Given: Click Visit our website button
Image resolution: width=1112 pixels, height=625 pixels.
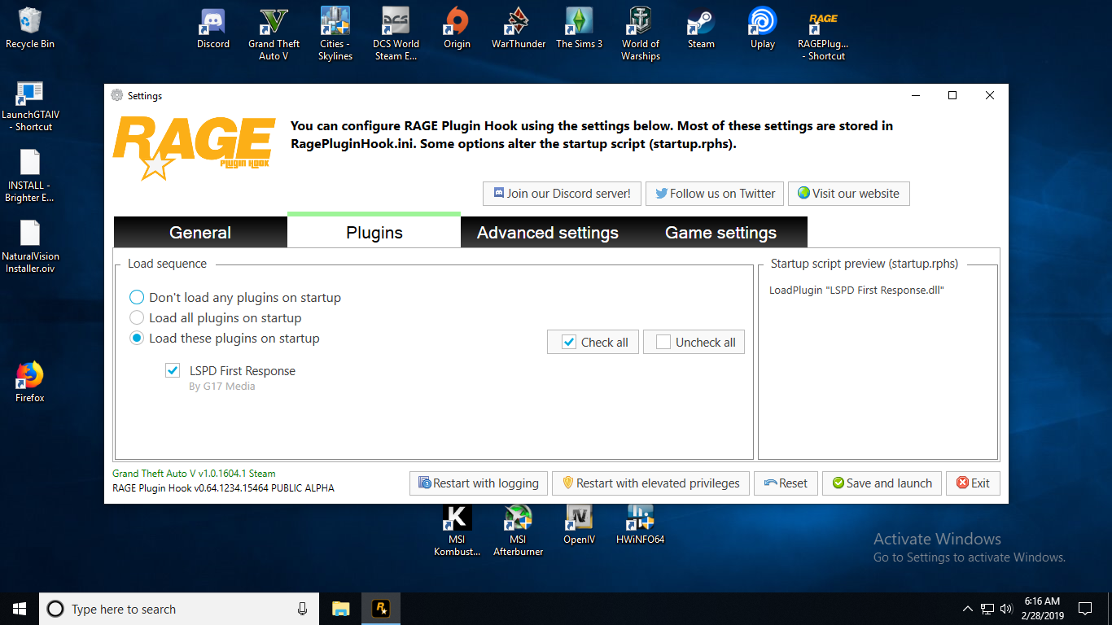Looking at the screenshot, I should point(848,194).
